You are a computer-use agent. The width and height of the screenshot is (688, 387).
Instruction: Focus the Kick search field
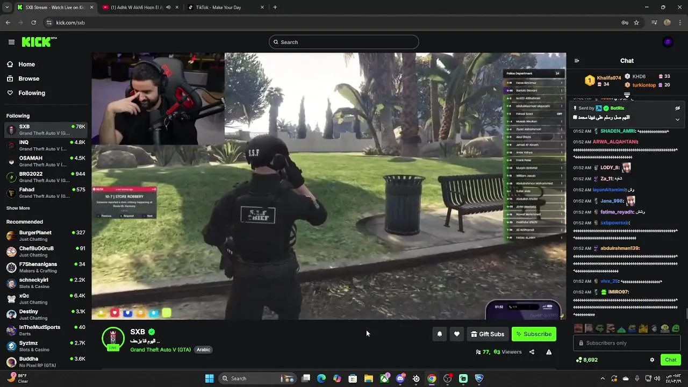pyautogui.click(x=344, y=42)
